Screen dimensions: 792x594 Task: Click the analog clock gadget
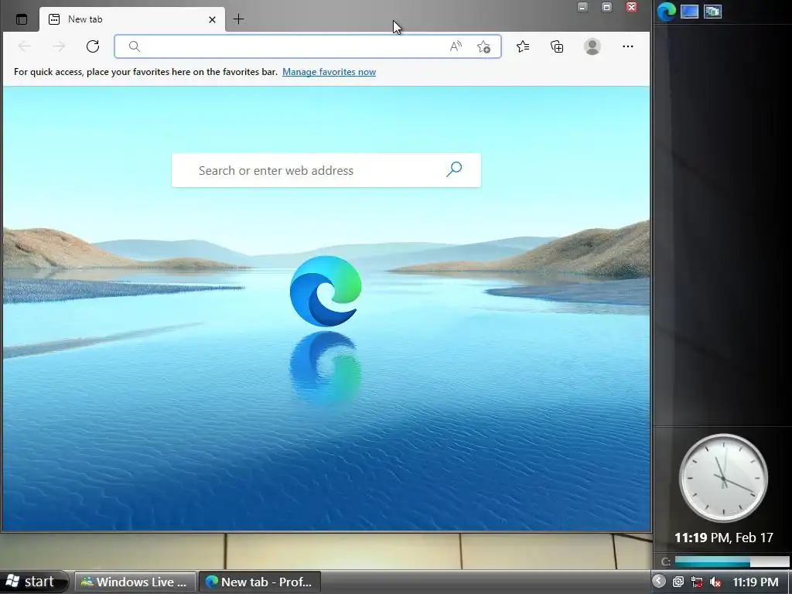tap(723, 478)
